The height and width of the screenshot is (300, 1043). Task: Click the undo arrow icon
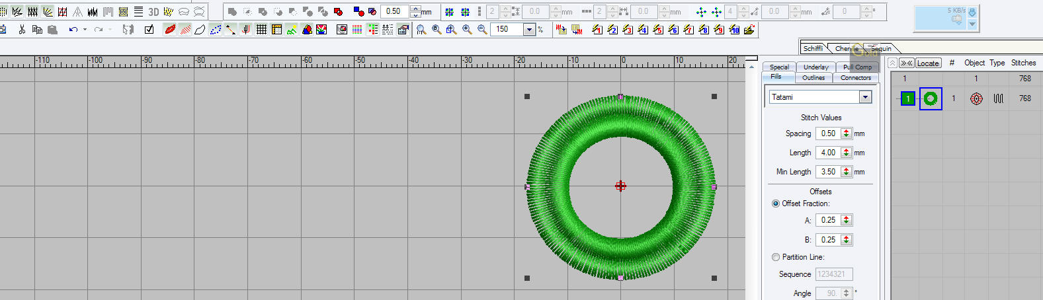(x=73, y=30)
